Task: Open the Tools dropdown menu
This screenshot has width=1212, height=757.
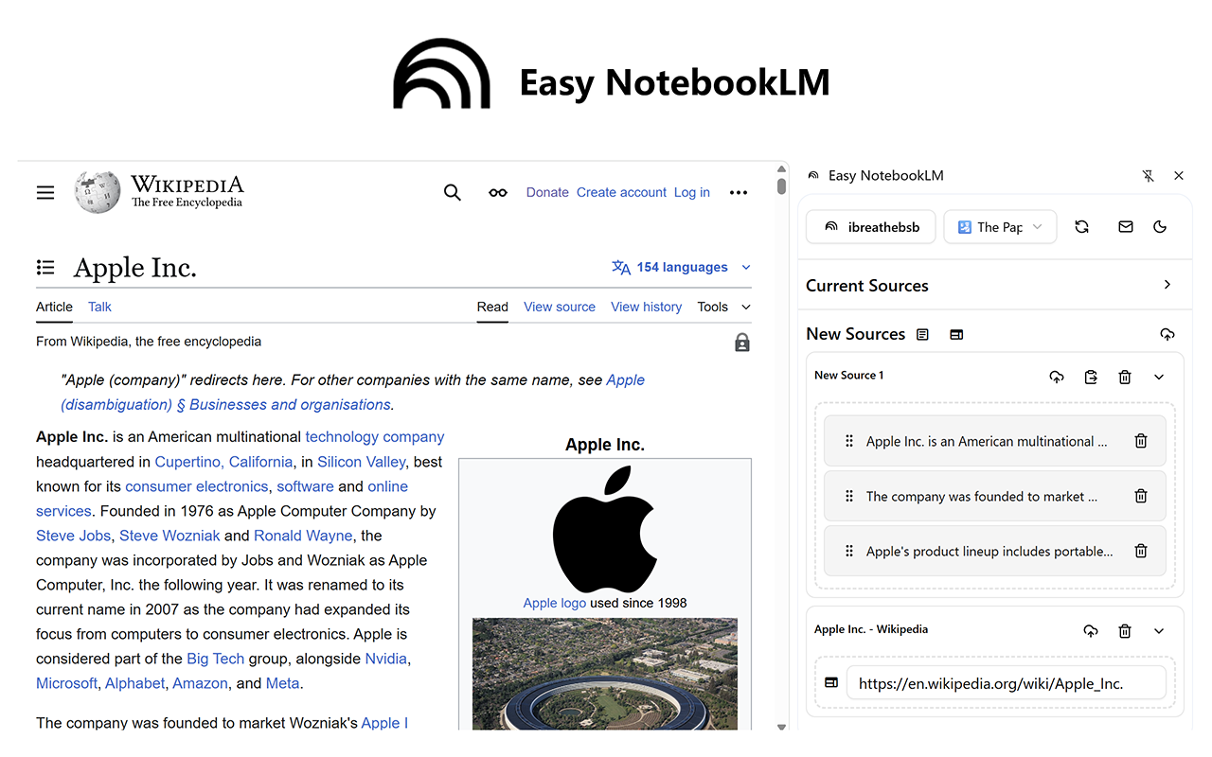Action: click(x=724, y=307)
